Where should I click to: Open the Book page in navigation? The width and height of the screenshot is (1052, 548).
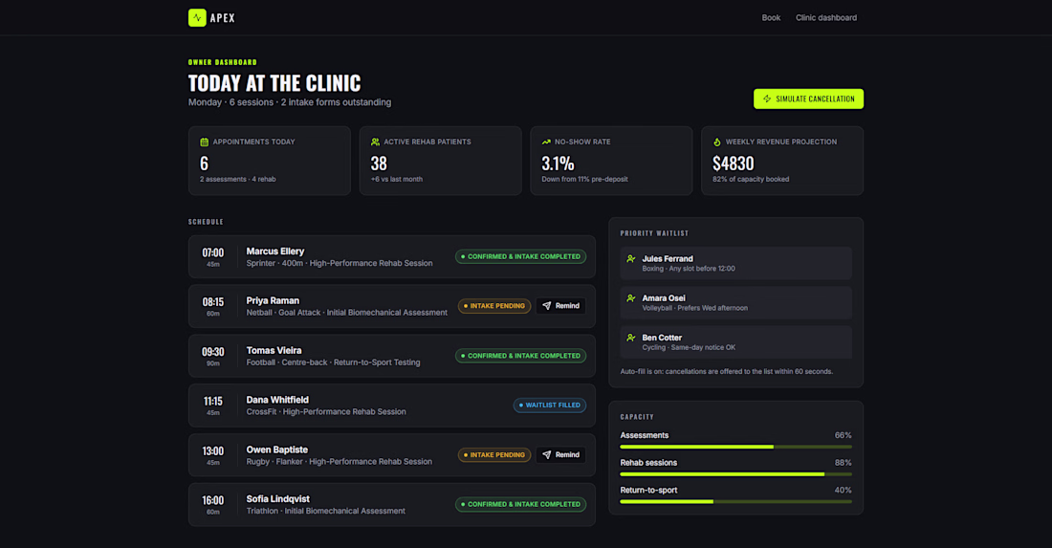[x=771, y=18]
